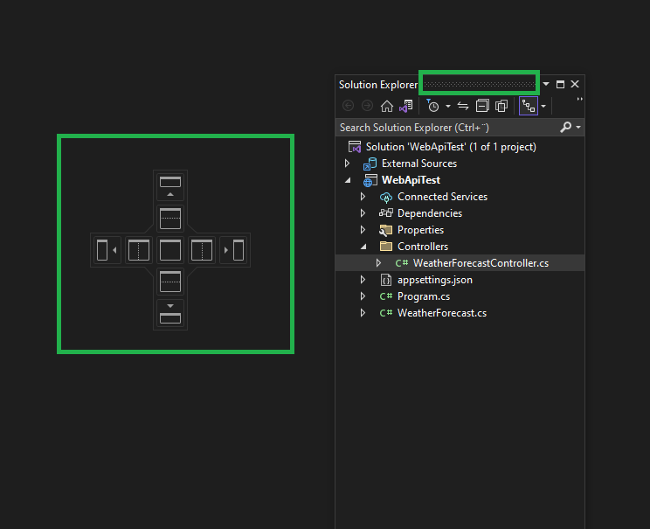
Task: Click the Solution 'WebApiTest' solution icon
Action: [355, 147]
